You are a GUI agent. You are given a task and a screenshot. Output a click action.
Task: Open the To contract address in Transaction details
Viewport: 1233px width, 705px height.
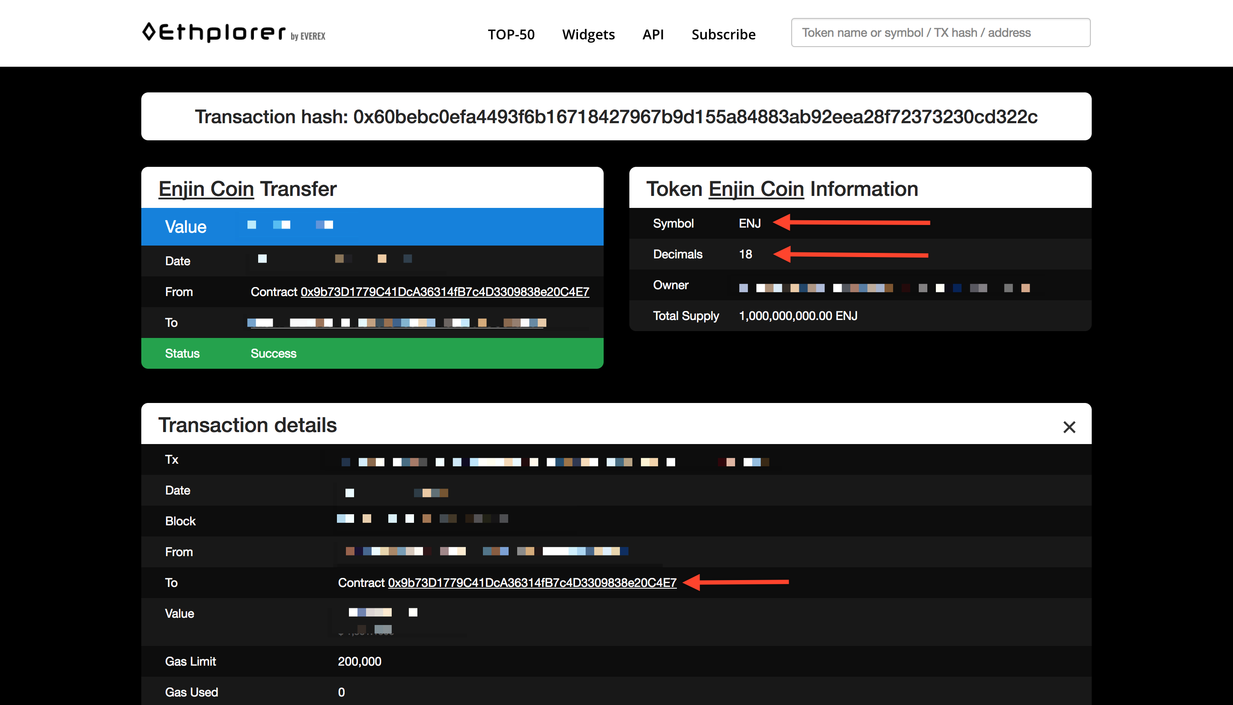tap(532, 583)
